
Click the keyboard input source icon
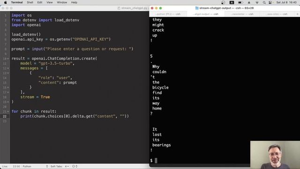coord(232,2)
